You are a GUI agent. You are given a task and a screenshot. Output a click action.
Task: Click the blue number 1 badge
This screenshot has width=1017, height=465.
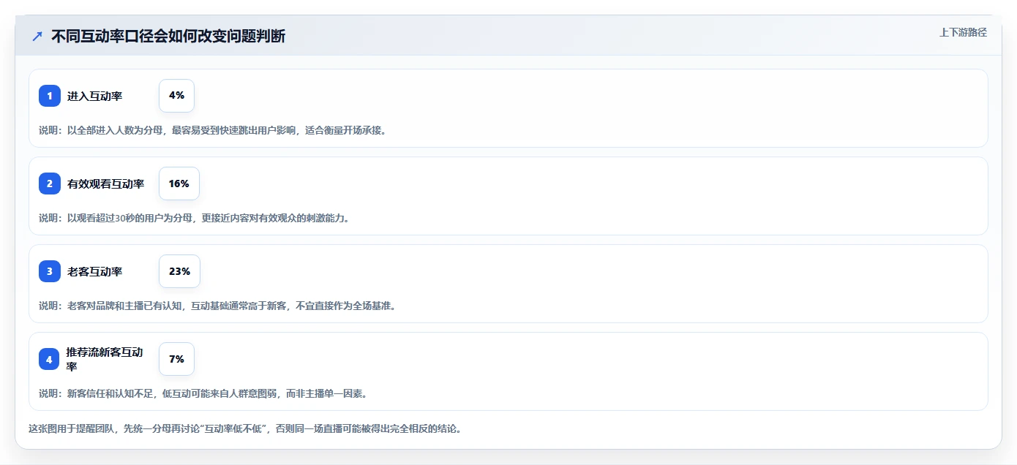coord(50,96)
